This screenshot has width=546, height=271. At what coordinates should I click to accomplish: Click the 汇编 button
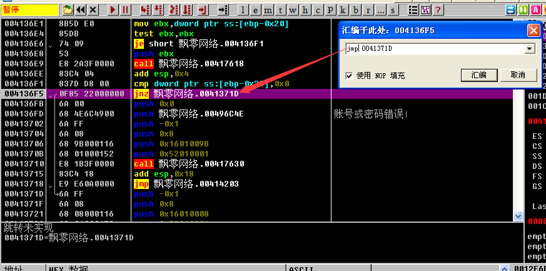(479, 75)
